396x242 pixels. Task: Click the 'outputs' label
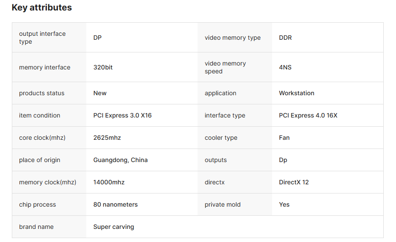(216, 160)
